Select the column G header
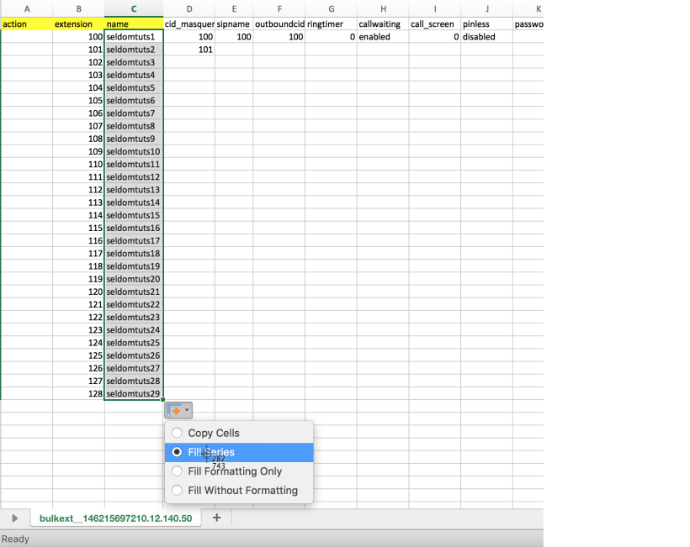The height and width of the screenshot is (547, 690). tap(331, 8)
